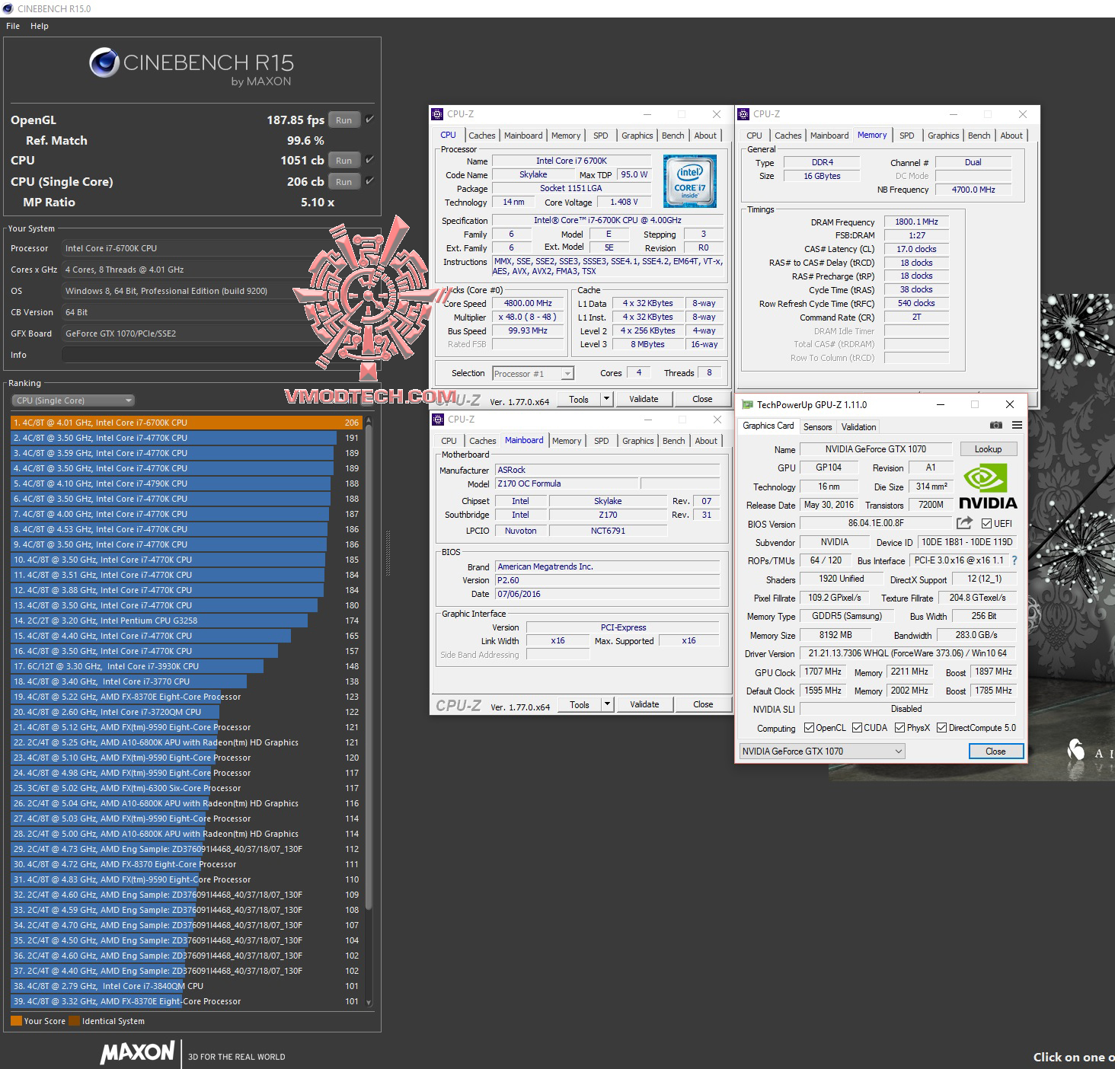Click Lookup button in GPU-Z
The height and width of the screenshot is (1069, 1115).
tap(988, 449)
